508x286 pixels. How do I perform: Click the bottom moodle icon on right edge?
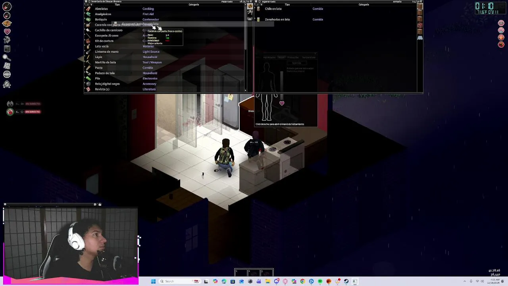click(501, 44)
